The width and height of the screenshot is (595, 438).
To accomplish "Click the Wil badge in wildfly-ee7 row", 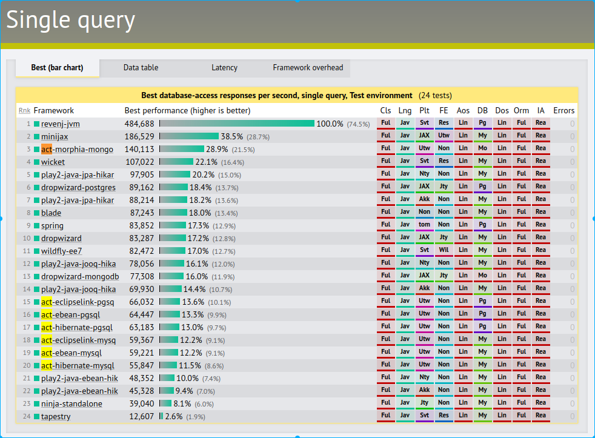I will [x=444, y=250].
